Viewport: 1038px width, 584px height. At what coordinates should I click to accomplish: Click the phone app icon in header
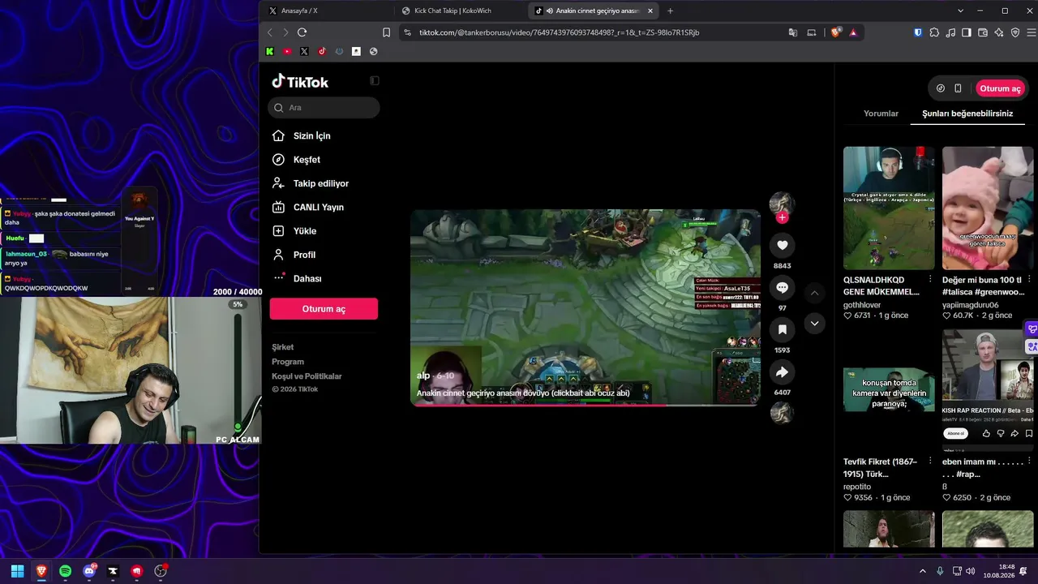(x=958, y=88)
